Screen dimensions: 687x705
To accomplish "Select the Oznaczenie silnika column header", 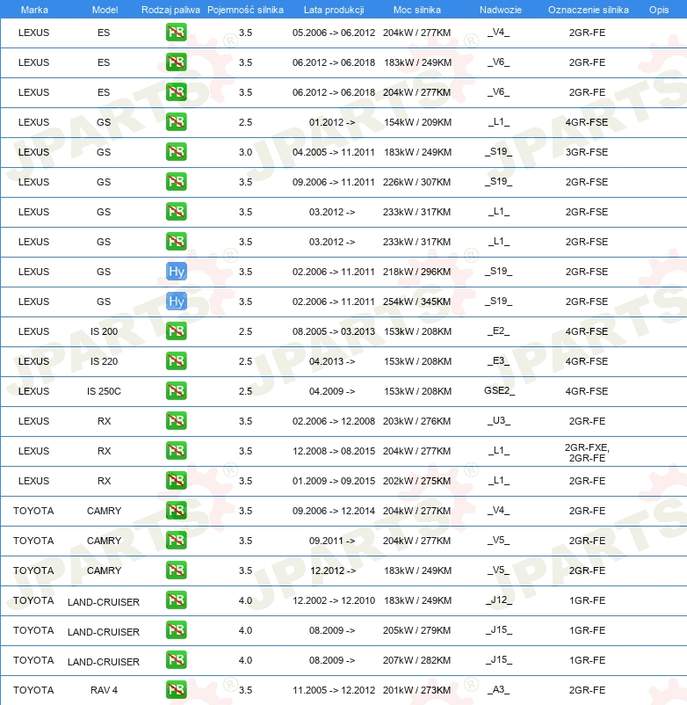I will [588, 9].
